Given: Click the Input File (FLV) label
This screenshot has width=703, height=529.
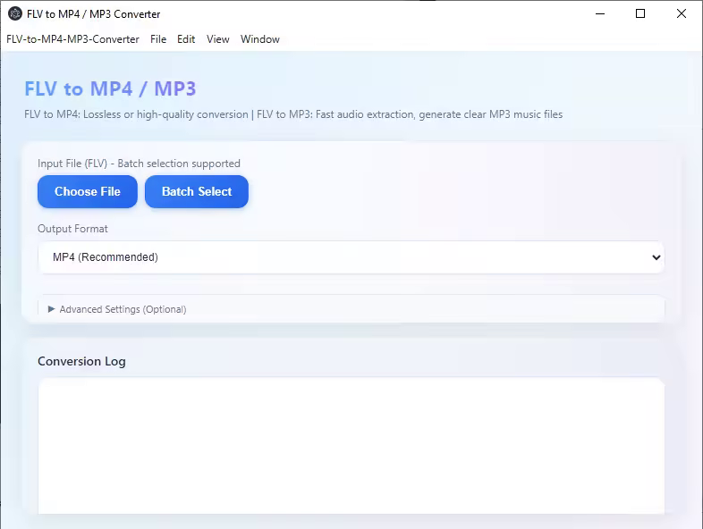Looking at the screenshot, I should point(139,164).
